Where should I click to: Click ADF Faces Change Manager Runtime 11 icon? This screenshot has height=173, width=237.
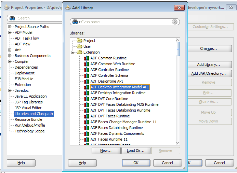pyautogui.click(x=87, y=122)
